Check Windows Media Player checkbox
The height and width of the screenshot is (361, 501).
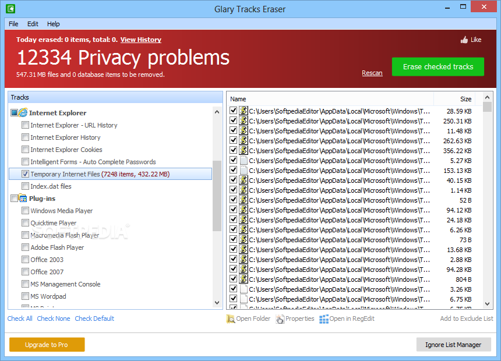pyautogui.click(x=25, y=211)
